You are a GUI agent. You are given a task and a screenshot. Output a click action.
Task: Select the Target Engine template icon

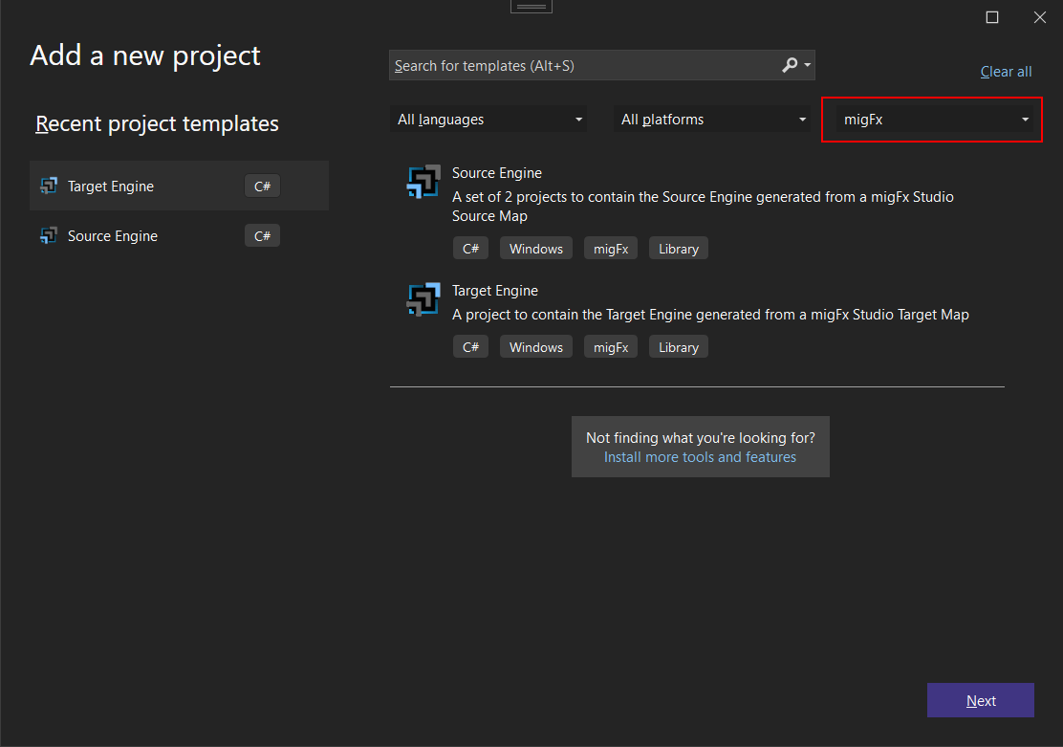click(423, 298)
